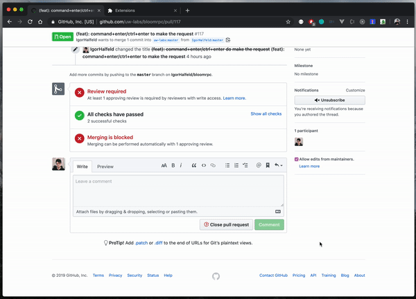416x299 pixels.
Task: Go forward using the browser forward arrow
Action: tap(20, 21)
